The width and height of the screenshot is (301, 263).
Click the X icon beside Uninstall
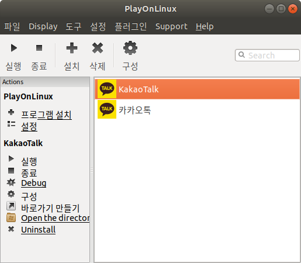(x=11, y=229)
